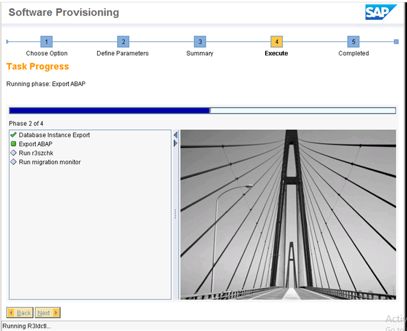Click step 5 Completed box

point(353,42)
